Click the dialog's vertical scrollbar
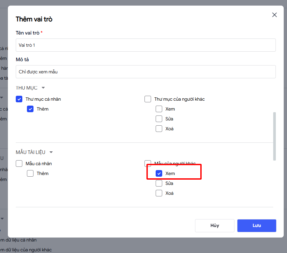The width and height of the screenshot is (287, 253). (275, 136)
